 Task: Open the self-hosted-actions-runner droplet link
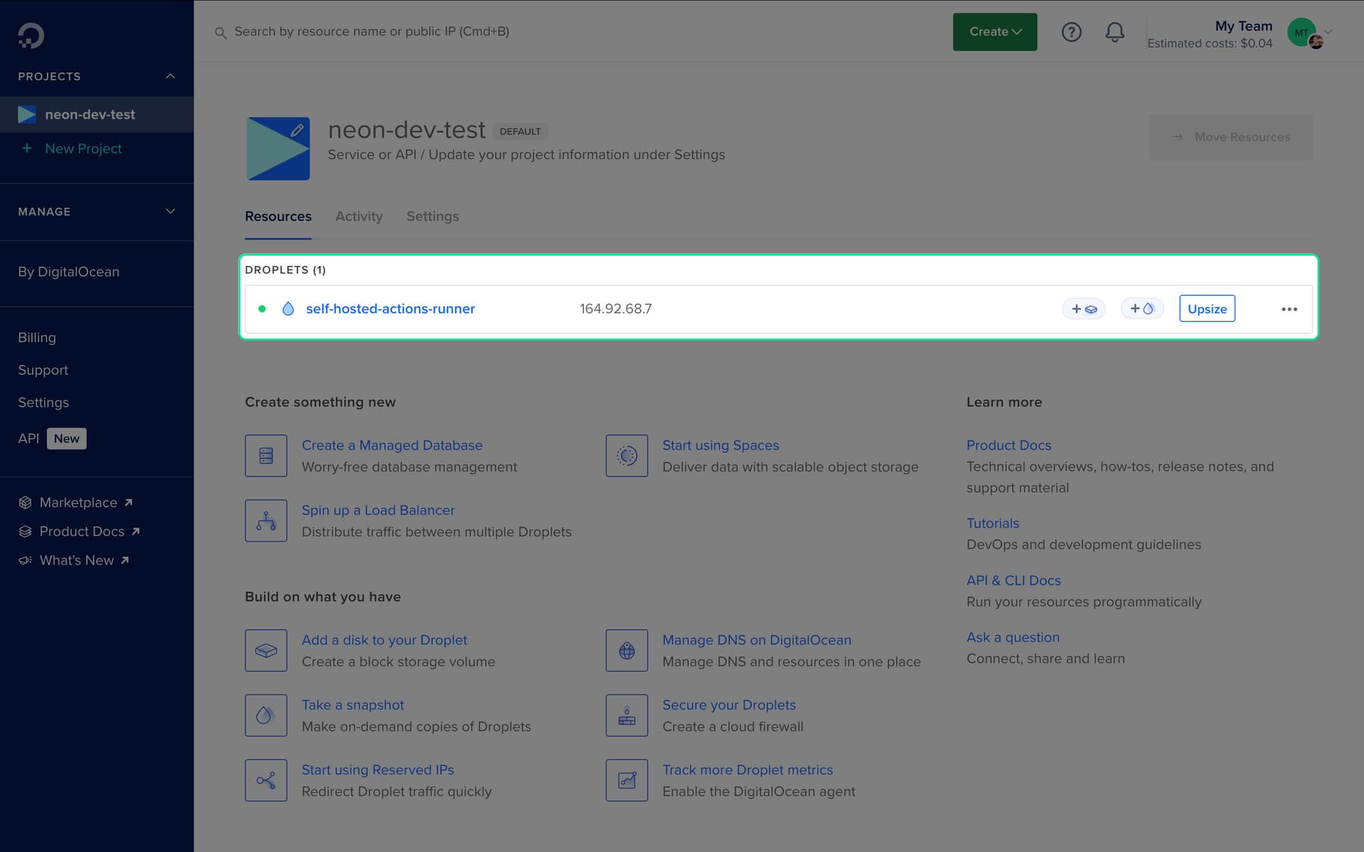pos(390,308)
